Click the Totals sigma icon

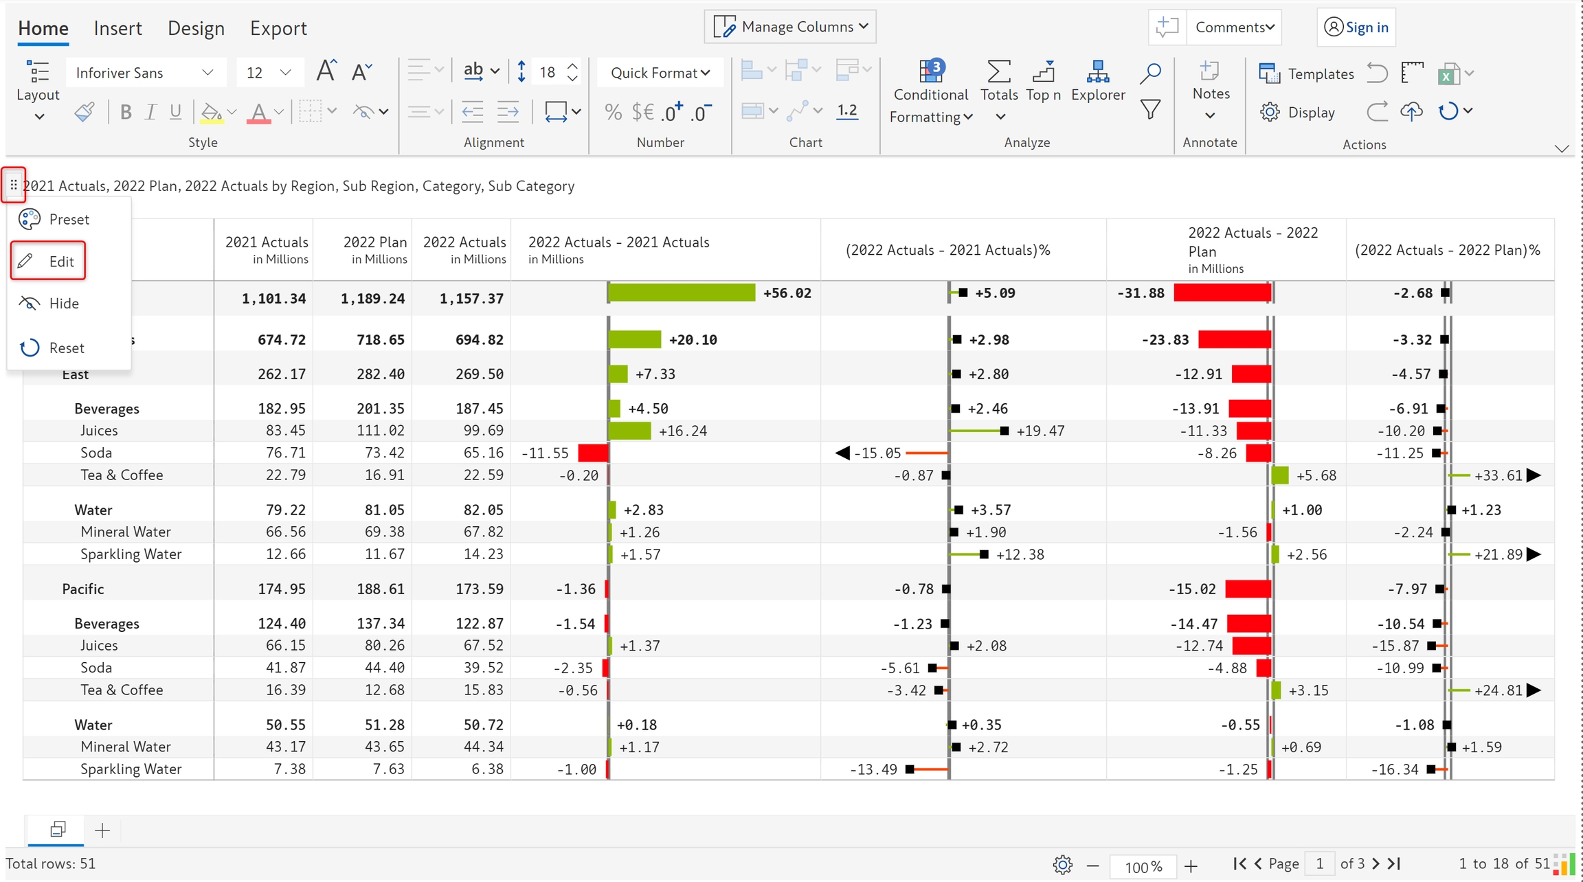pyautogui.click(x=998, y=71)
